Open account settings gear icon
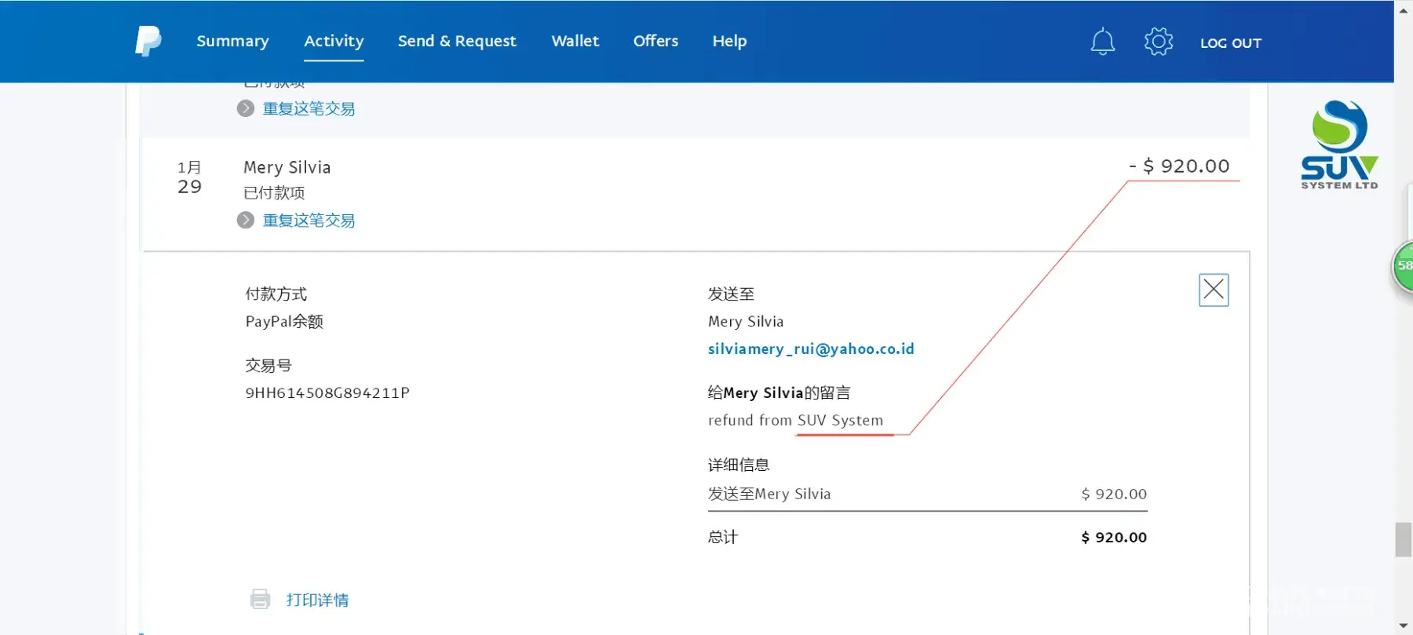 coord(1158,42)
